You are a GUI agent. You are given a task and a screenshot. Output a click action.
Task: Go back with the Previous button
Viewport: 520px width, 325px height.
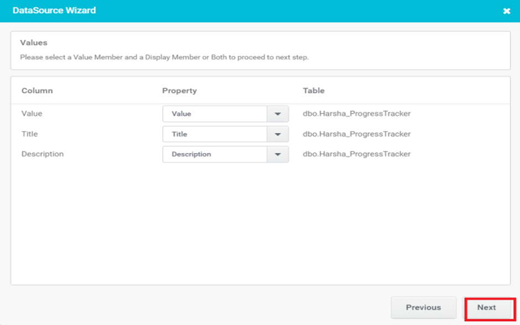pyautogui.click(x=424, y=307)
